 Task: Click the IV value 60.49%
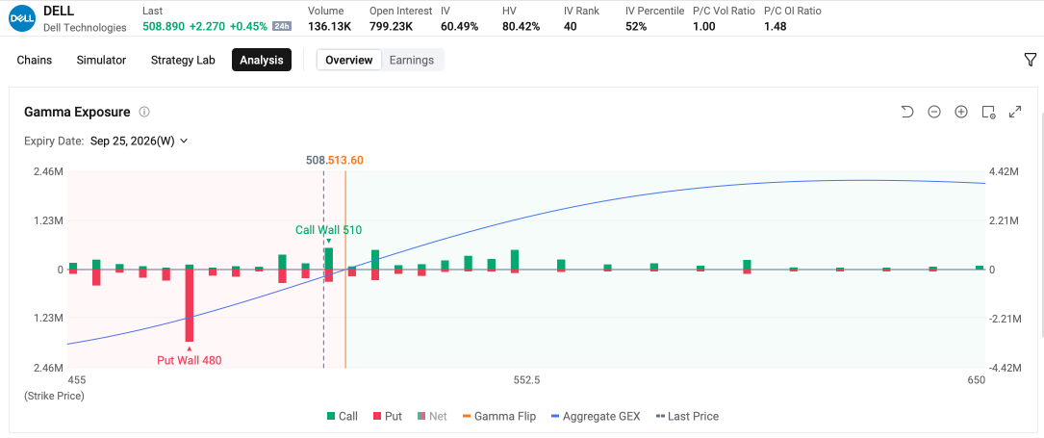click(459, 27)
